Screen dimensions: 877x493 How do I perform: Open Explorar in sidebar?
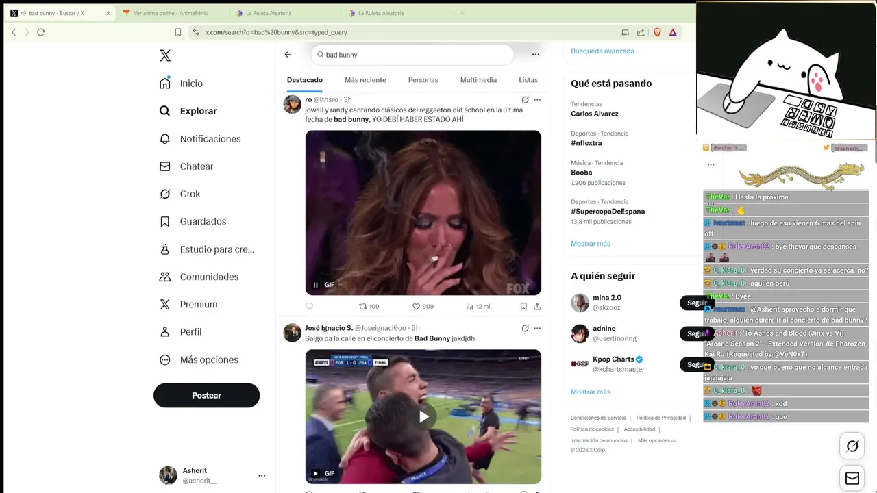click(188, 111)
